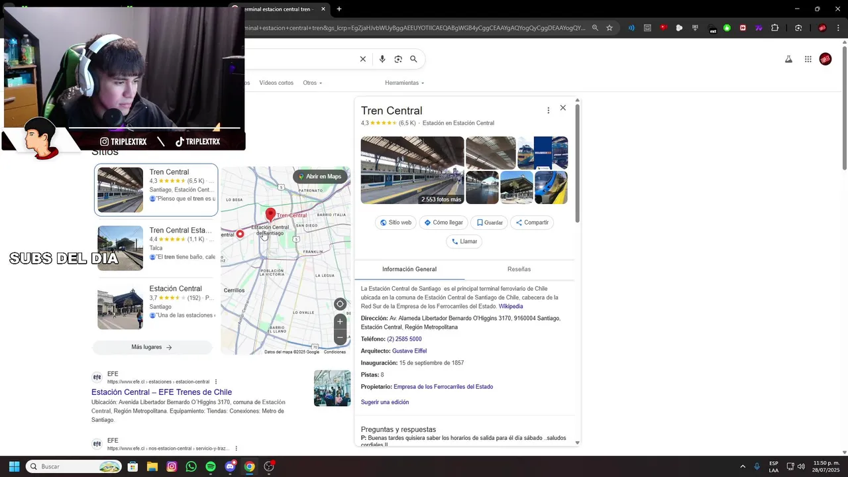Open options for EFE Estación Central result
The width and height of the screenshot is (848, 477).
tap(216, 382)
